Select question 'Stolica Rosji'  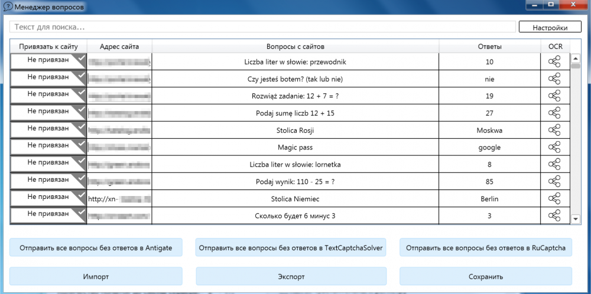coord(295,130)
